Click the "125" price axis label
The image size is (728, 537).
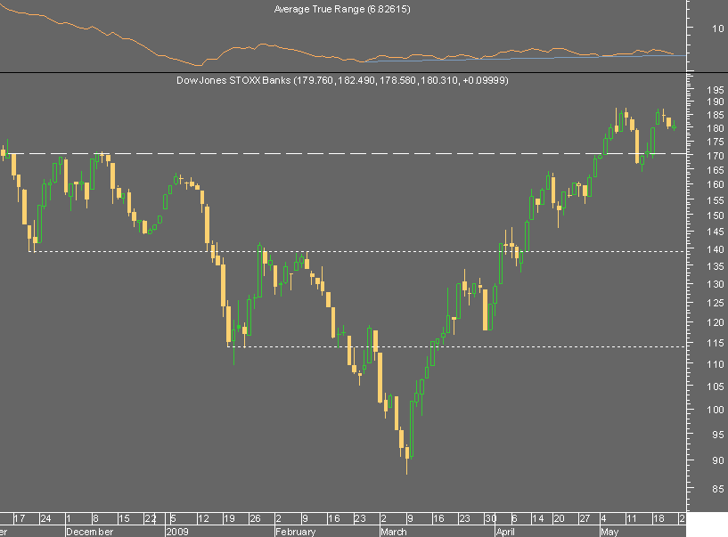(715, 303)
